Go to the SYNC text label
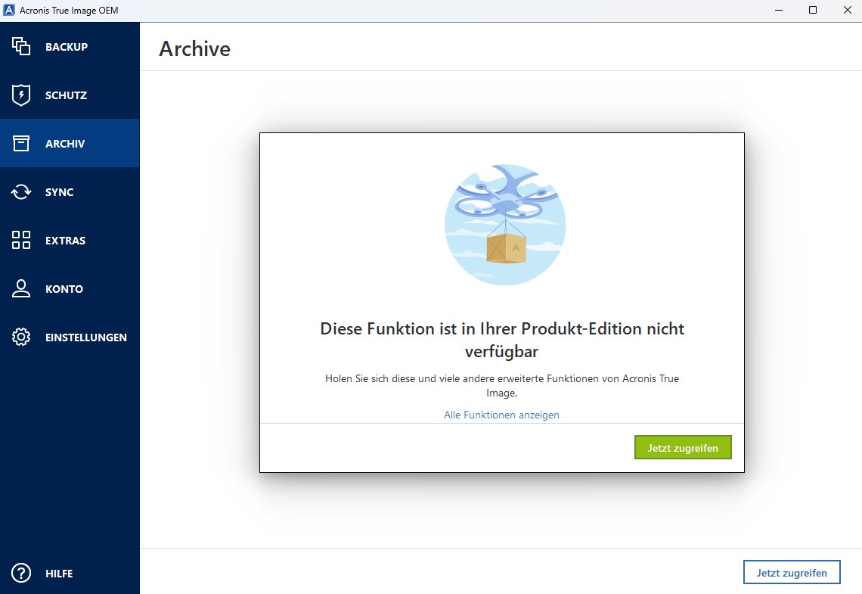Screen dimensions: 862x594 59,192
